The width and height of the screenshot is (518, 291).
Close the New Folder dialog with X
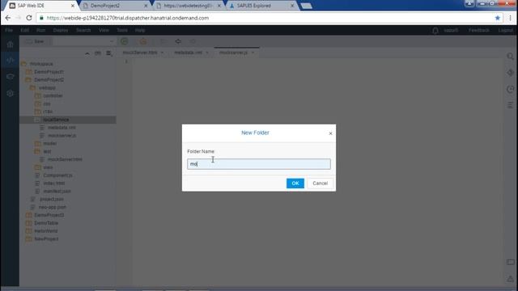330,133
